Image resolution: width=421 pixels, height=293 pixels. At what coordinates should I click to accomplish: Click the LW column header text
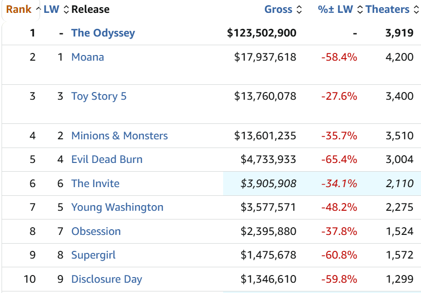51,9
